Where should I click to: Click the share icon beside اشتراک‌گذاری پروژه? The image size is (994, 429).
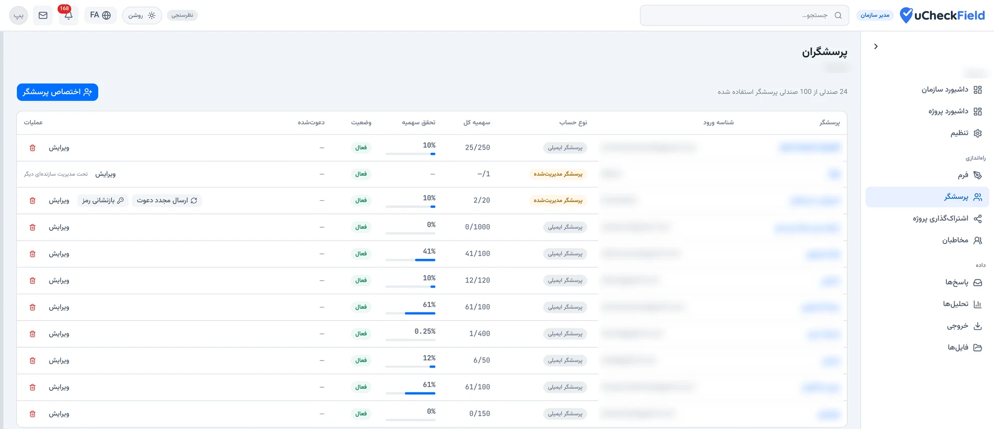(x=978, y=219)
